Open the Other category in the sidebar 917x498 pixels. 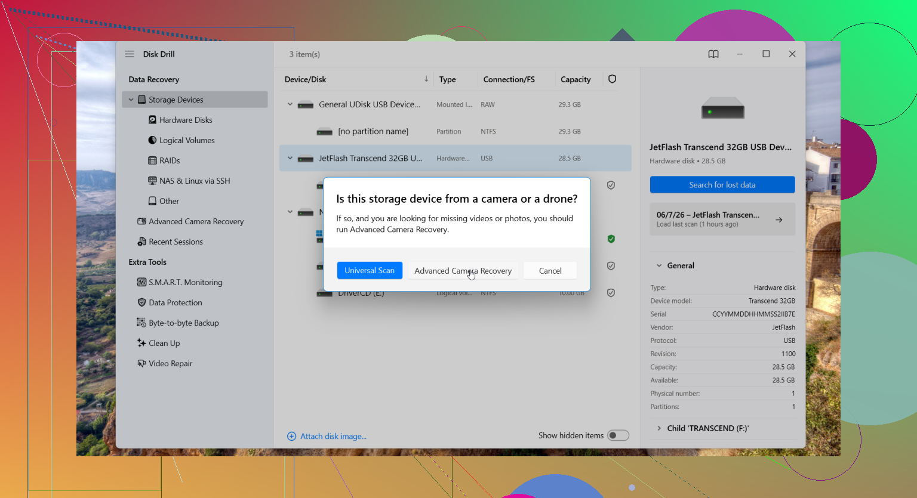click(163, 201)
